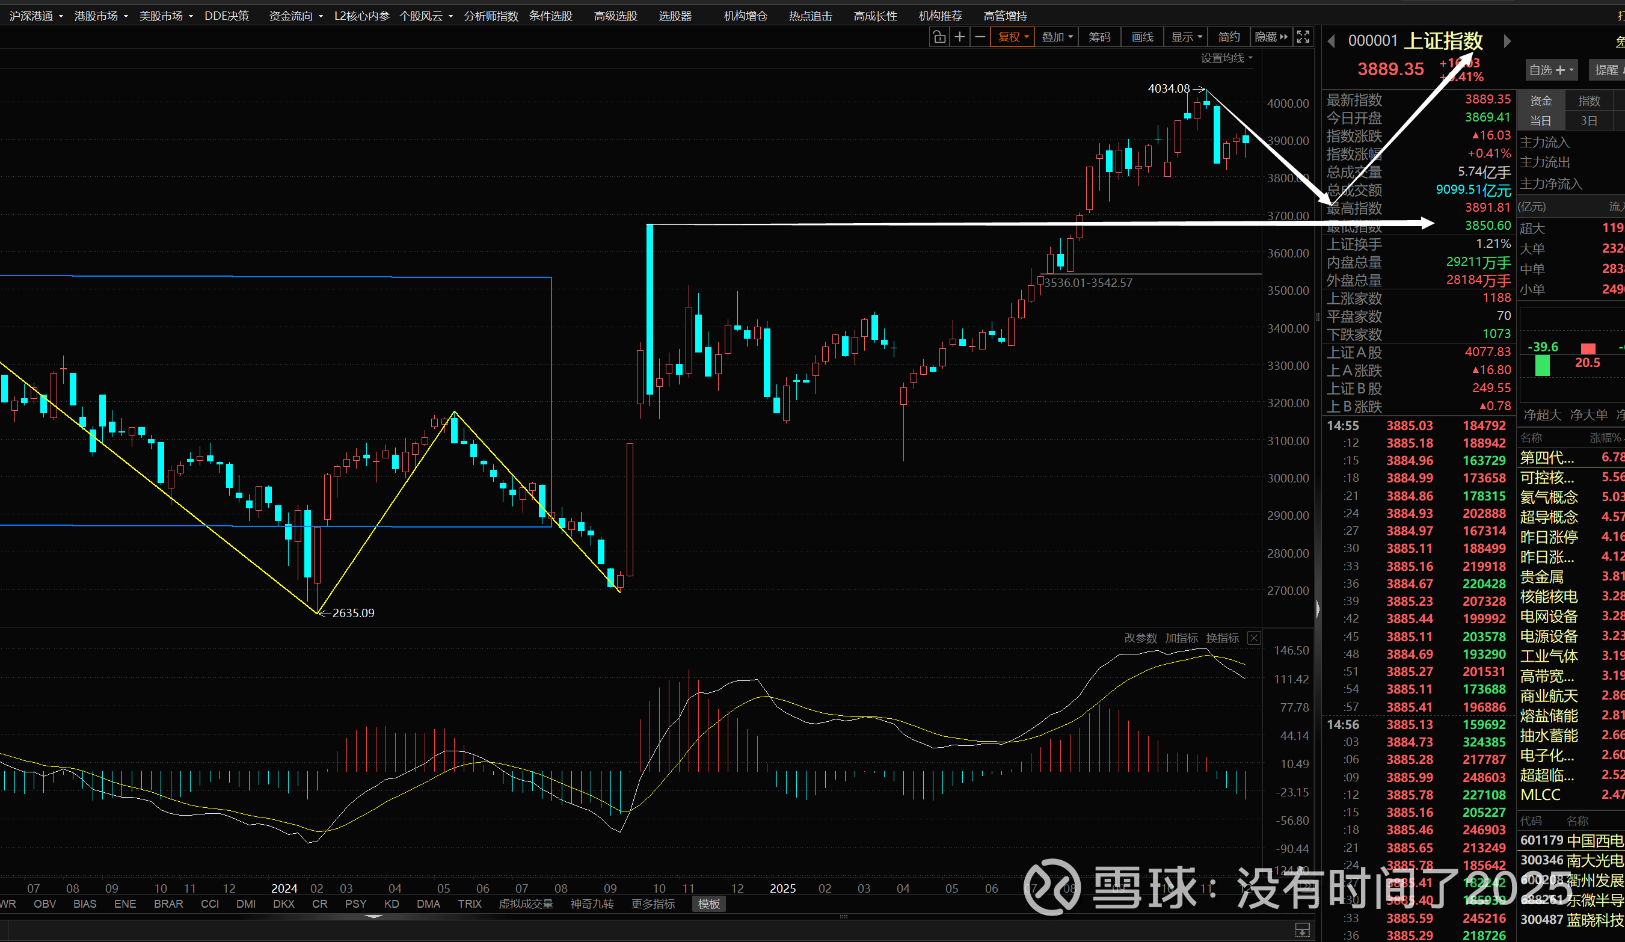Screen dimensions: 1625x942
Task: Click the 换指标 button
Action: pyautogui.click(x=1222, y=638)
